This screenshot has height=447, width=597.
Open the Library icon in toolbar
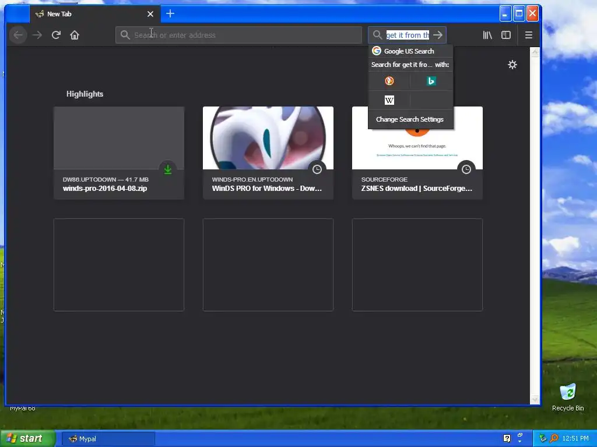click(487, 35)
